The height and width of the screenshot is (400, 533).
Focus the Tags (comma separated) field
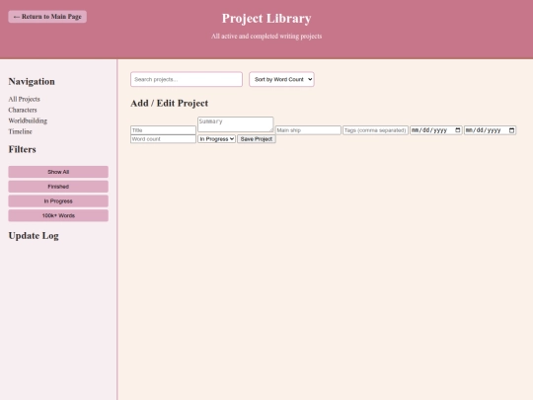point(375,130)
